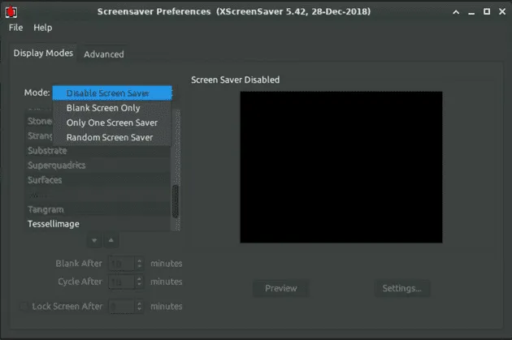Select Tessellimage in the screensaver list
512x340 pixels.
tap(54, 224)
